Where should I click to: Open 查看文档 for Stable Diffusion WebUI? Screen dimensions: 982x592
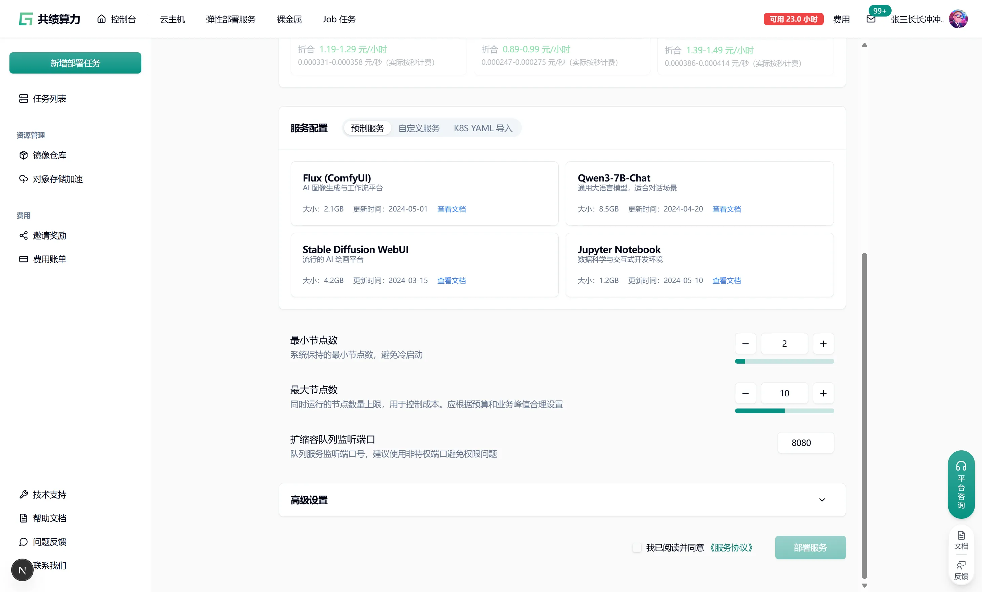451,280
